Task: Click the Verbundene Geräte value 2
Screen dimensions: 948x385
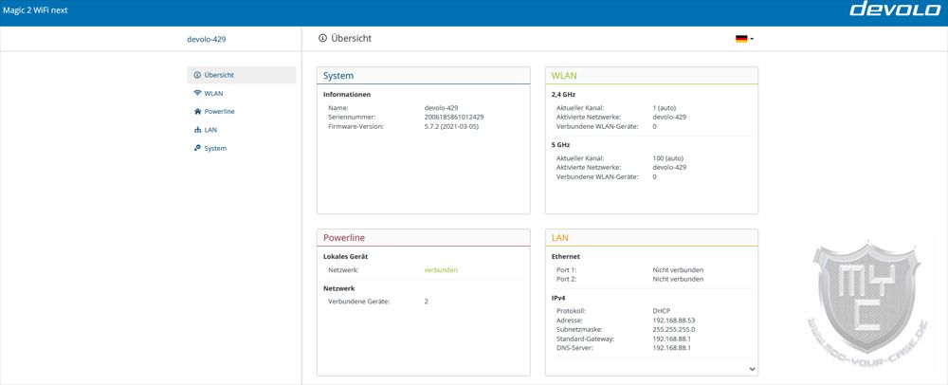Action: pos(427,301)
